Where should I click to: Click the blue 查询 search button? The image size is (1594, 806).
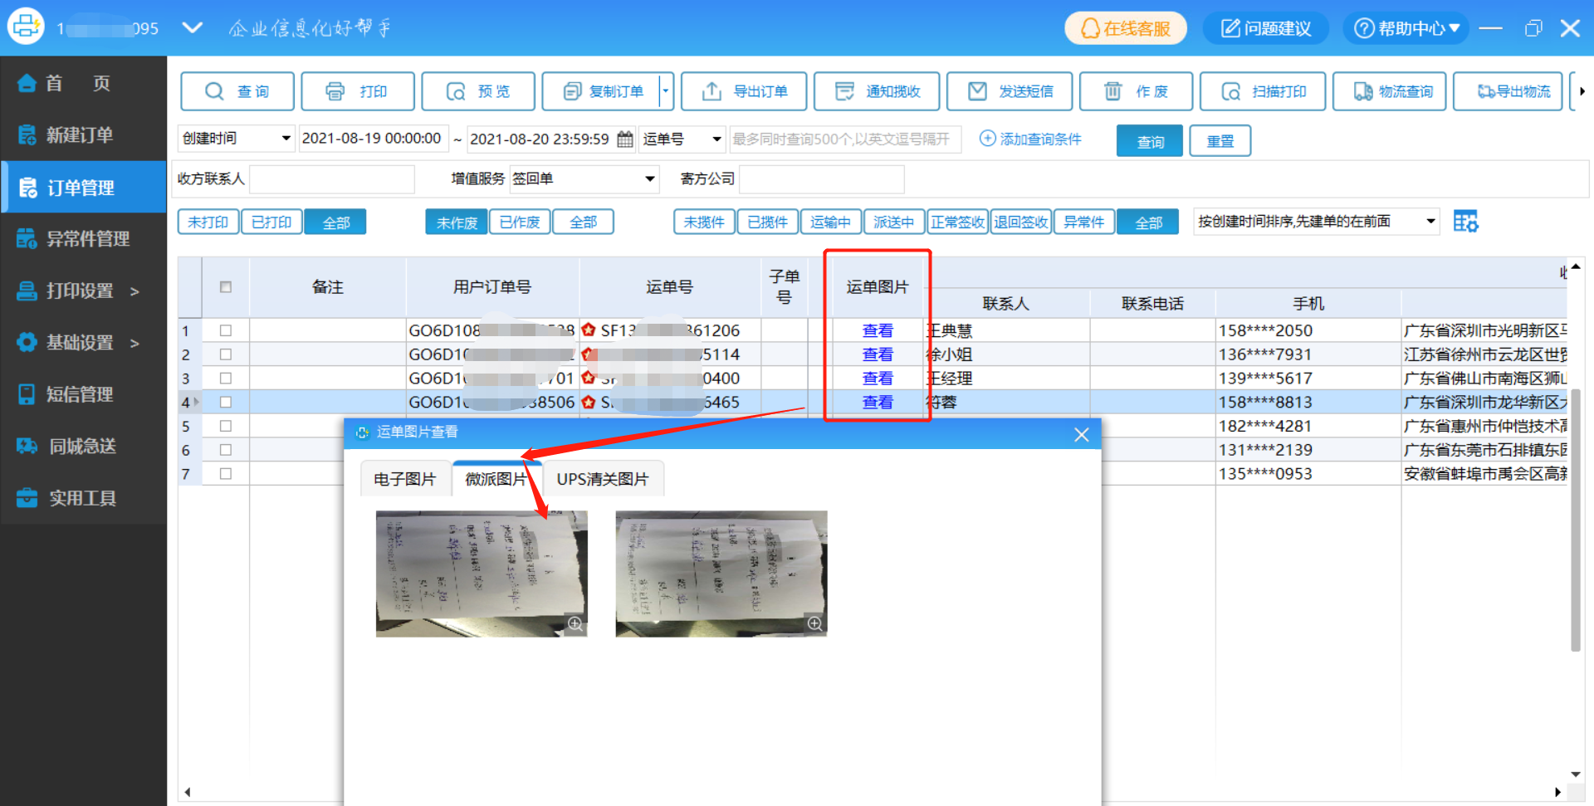coord(1150,141)
